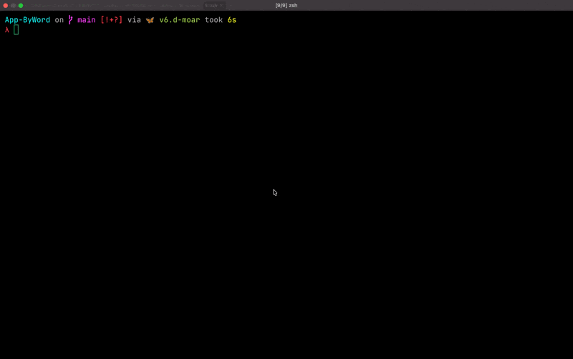Close the active zsh tab
The height and width of the screenshot is (359, 573).
[x=222, y=5]
